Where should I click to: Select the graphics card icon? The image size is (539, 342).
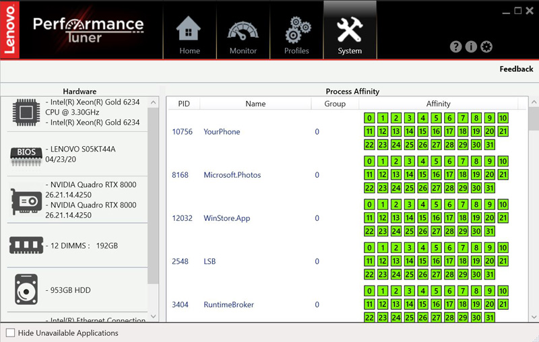point(27,200)
